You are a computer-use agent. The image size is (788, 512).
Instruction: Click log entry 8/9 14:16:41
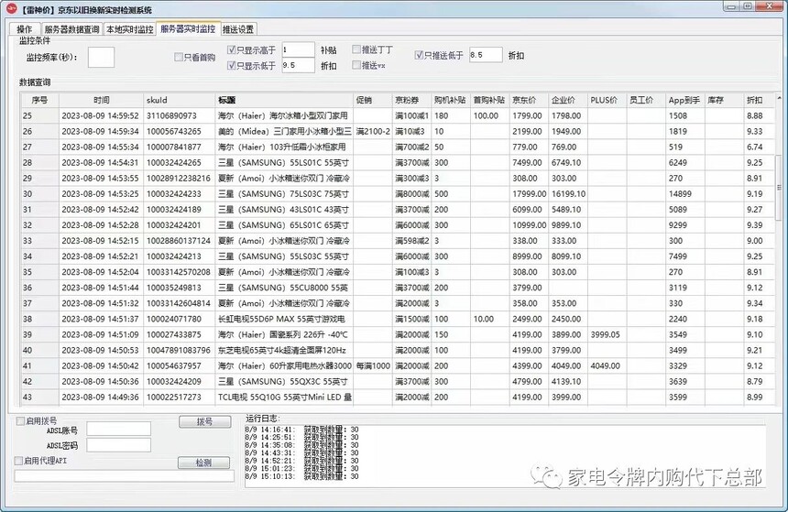click(301, 430)
